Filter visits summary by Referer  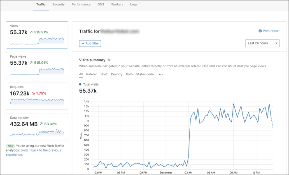coord(91,75)
